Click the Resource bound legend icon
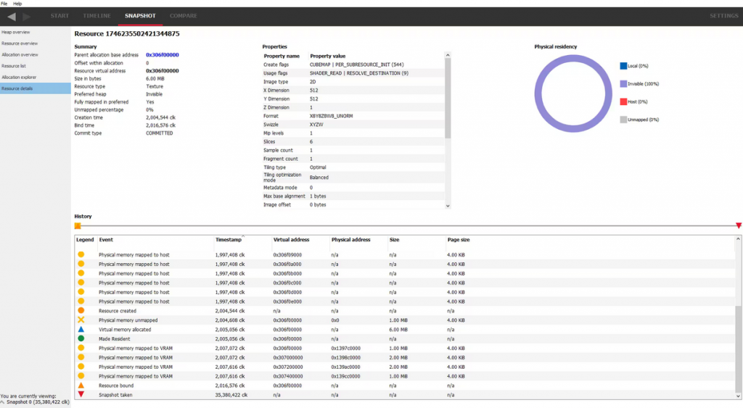This screenshot has width=743, height=408. pos(81,386)
